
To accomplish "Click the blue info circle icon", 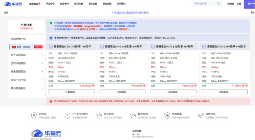I will (x=51, y=38).
